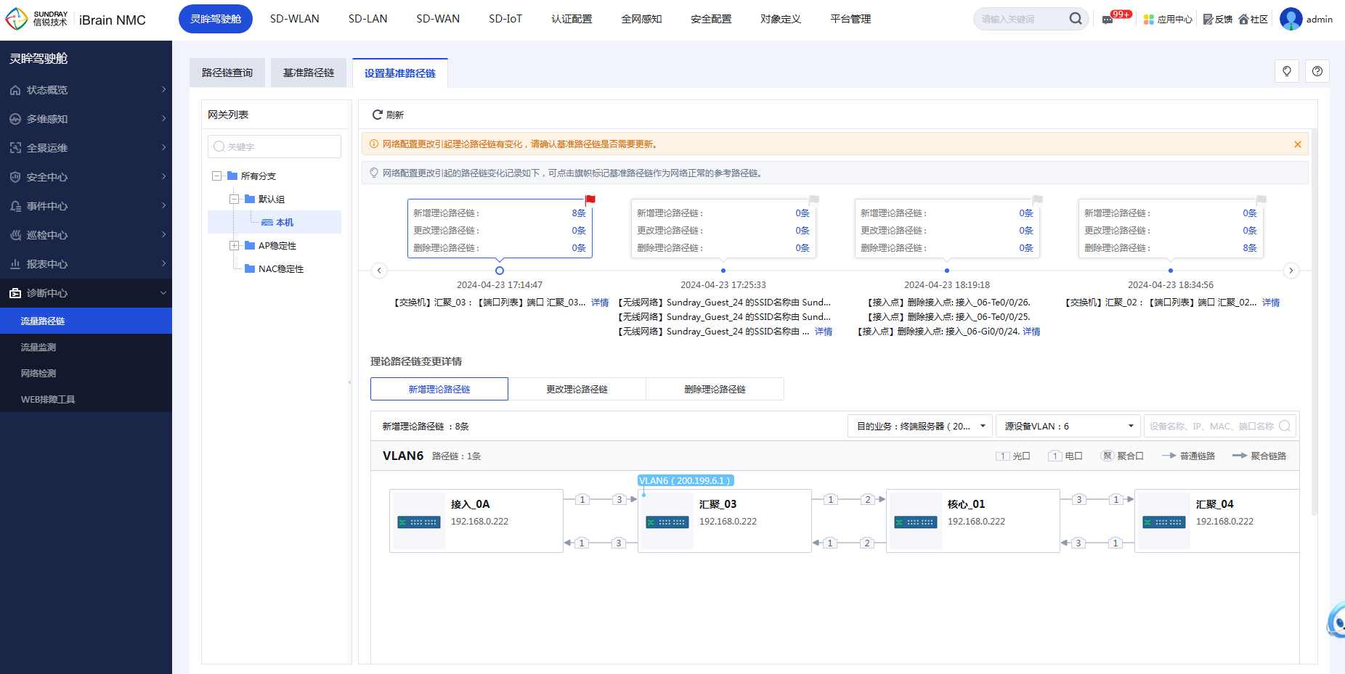This screenshot has width=1345, height=674.
Task: Select the 删除理论路径链 tab
Action: pos(715,389)
